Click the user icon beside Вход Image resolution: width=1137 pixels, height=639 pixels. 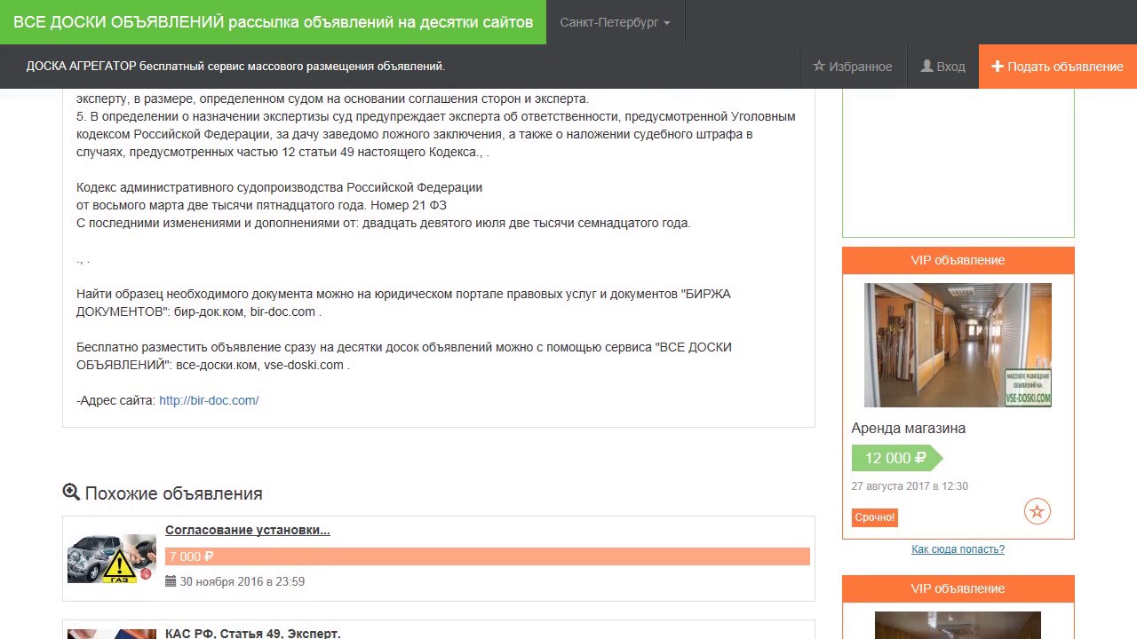point(926,67)
